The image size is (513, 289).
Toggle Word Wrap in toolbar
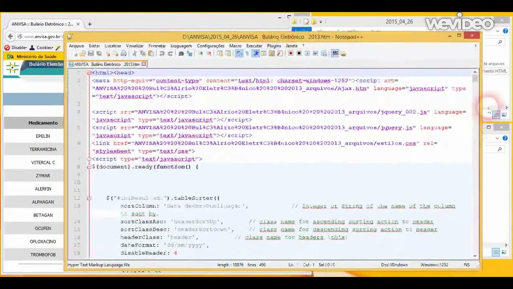point(239,53)
